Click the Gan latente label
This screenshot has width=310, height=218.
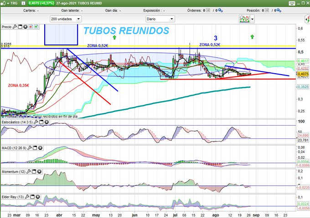[70, 10]
